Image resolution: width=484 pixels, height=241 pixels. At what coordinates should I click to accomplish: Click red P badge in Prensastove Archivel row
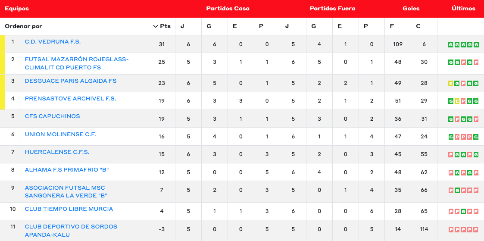464,101
